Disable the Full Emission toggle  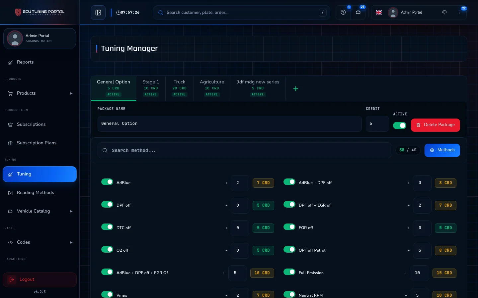click(x=289, y=272)
